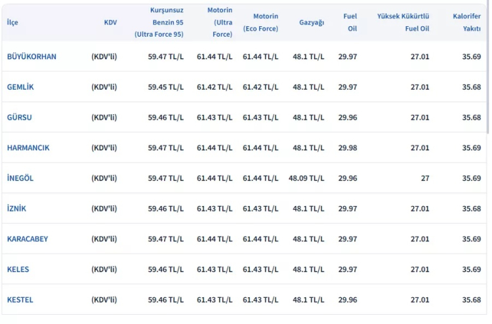
Task: Click HARMANCIK's 29.98 Fuel Oil value
Action: (348, 148)
